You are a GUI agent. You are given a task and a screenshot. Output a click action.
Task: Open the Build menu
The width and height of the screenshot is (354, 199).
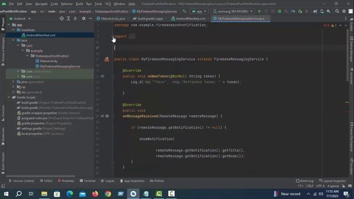(79, 4)
